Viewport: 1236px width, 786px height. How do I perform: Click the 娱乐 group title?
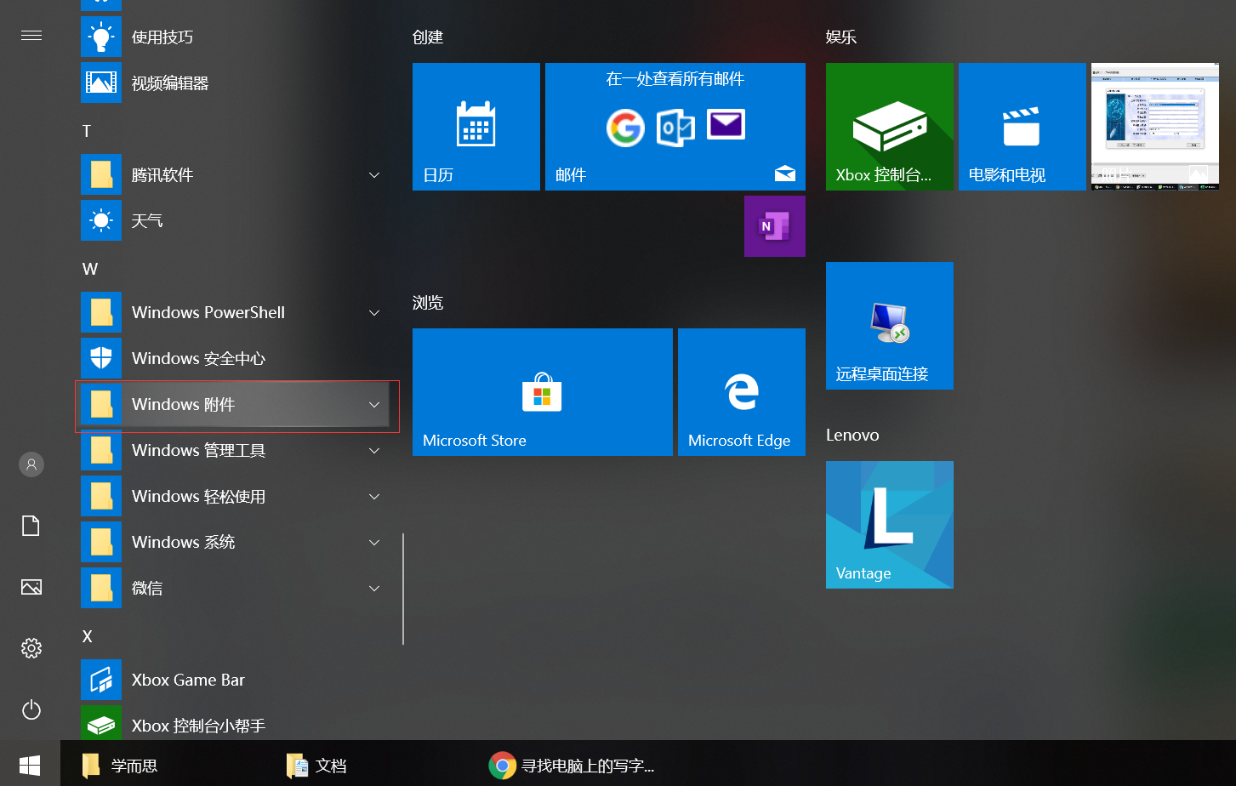[x=841, y=37]
